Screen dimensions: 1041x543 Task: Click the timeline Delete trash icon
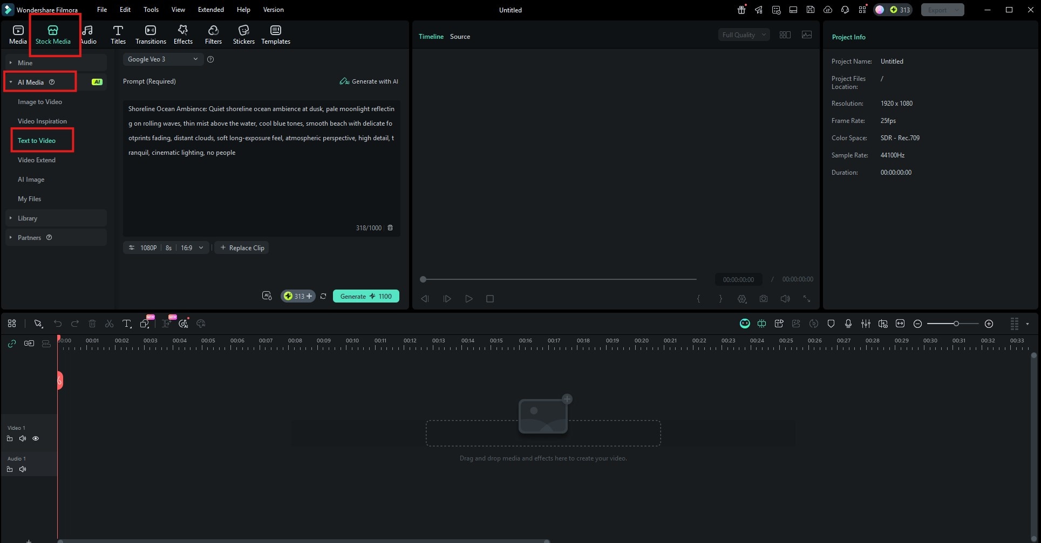(x=92, y=324)
